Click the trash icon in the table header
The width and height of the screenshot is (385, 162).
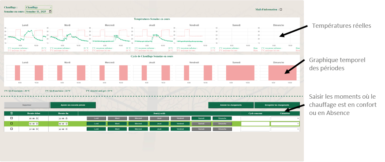point(12,113)
